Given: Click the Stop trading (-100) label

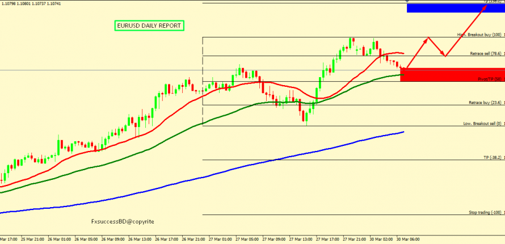Looking at the screenshot, I should coord(485,212).
